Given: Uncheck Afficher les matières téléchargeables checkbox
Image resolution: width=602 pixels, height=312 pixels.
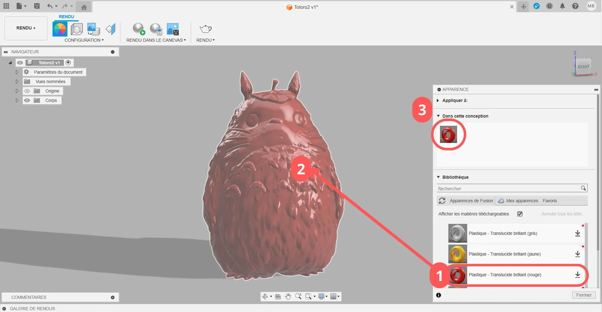Looking at the screenshot, I should coord(520,214).
